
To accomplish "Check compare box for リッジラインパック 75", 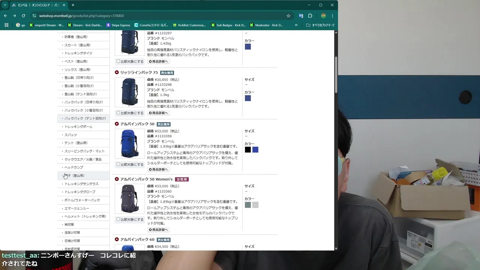I will click(x=118, y=113).
